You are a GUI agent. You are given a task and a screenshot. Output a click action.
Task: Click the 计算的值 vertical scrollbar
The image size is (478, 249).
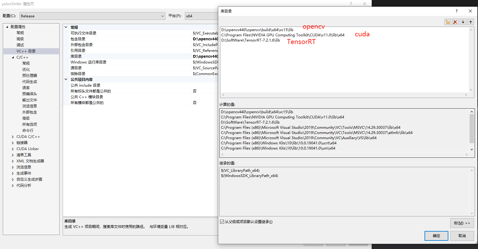472,131
